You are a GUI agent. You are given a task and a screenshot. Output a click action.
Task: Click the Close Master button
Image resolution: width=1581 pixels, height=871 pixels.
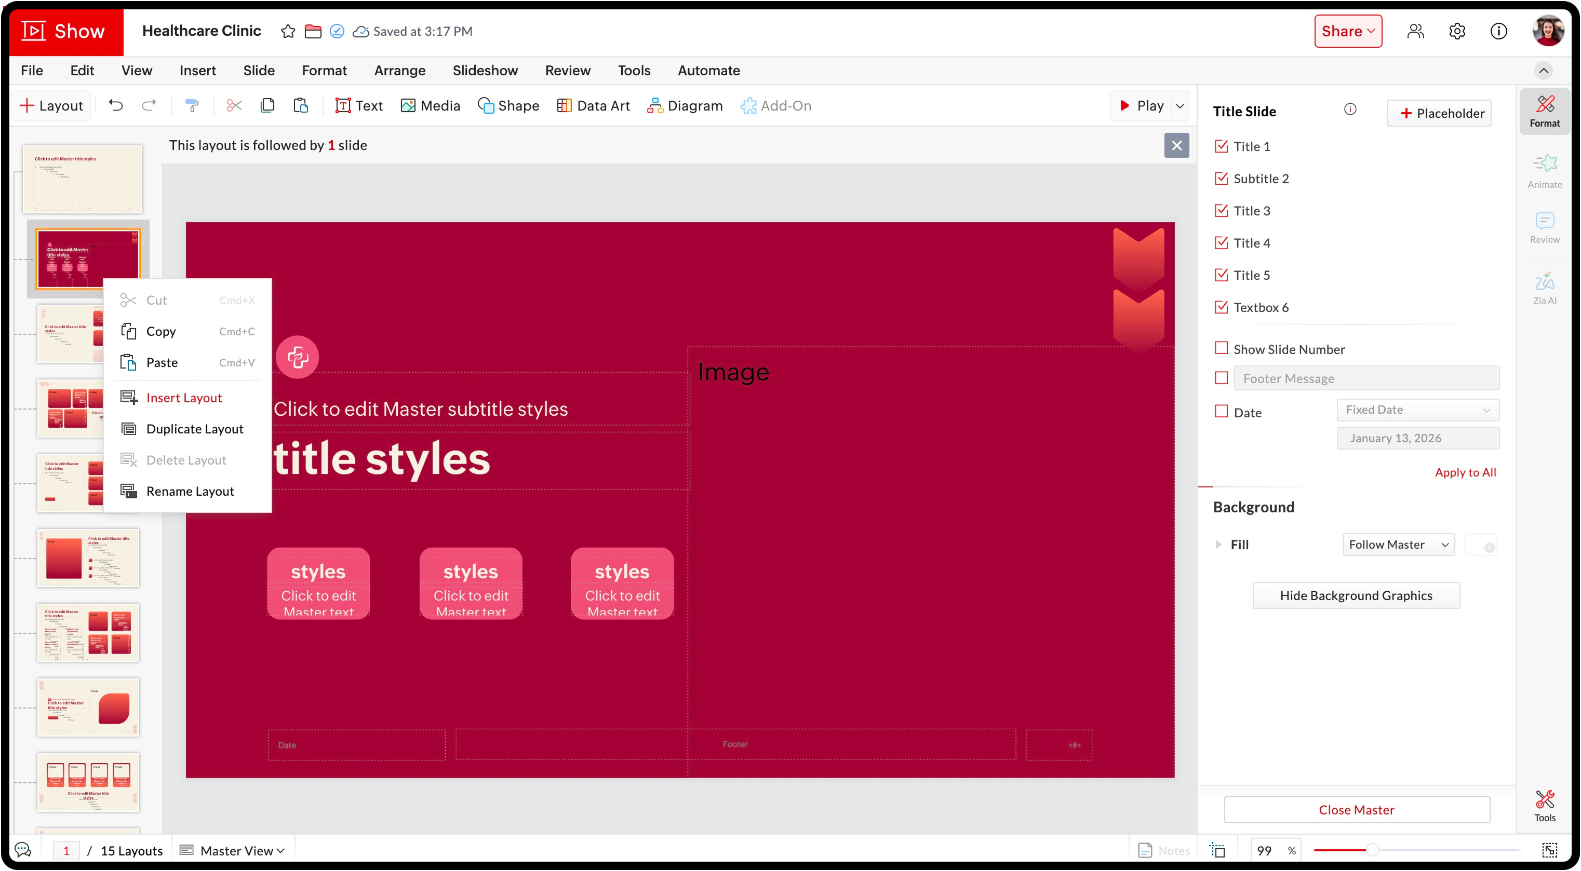click(1357, 810)
